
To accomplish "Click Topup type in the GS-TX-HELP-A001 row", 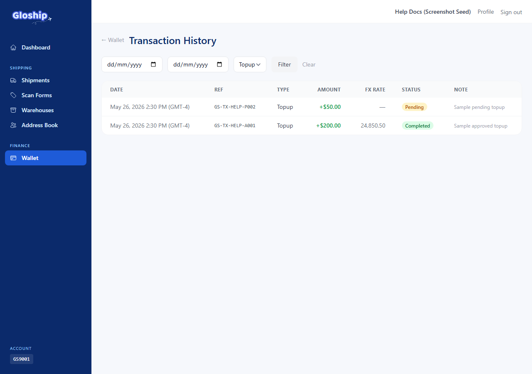I will [x=285, y=125].
